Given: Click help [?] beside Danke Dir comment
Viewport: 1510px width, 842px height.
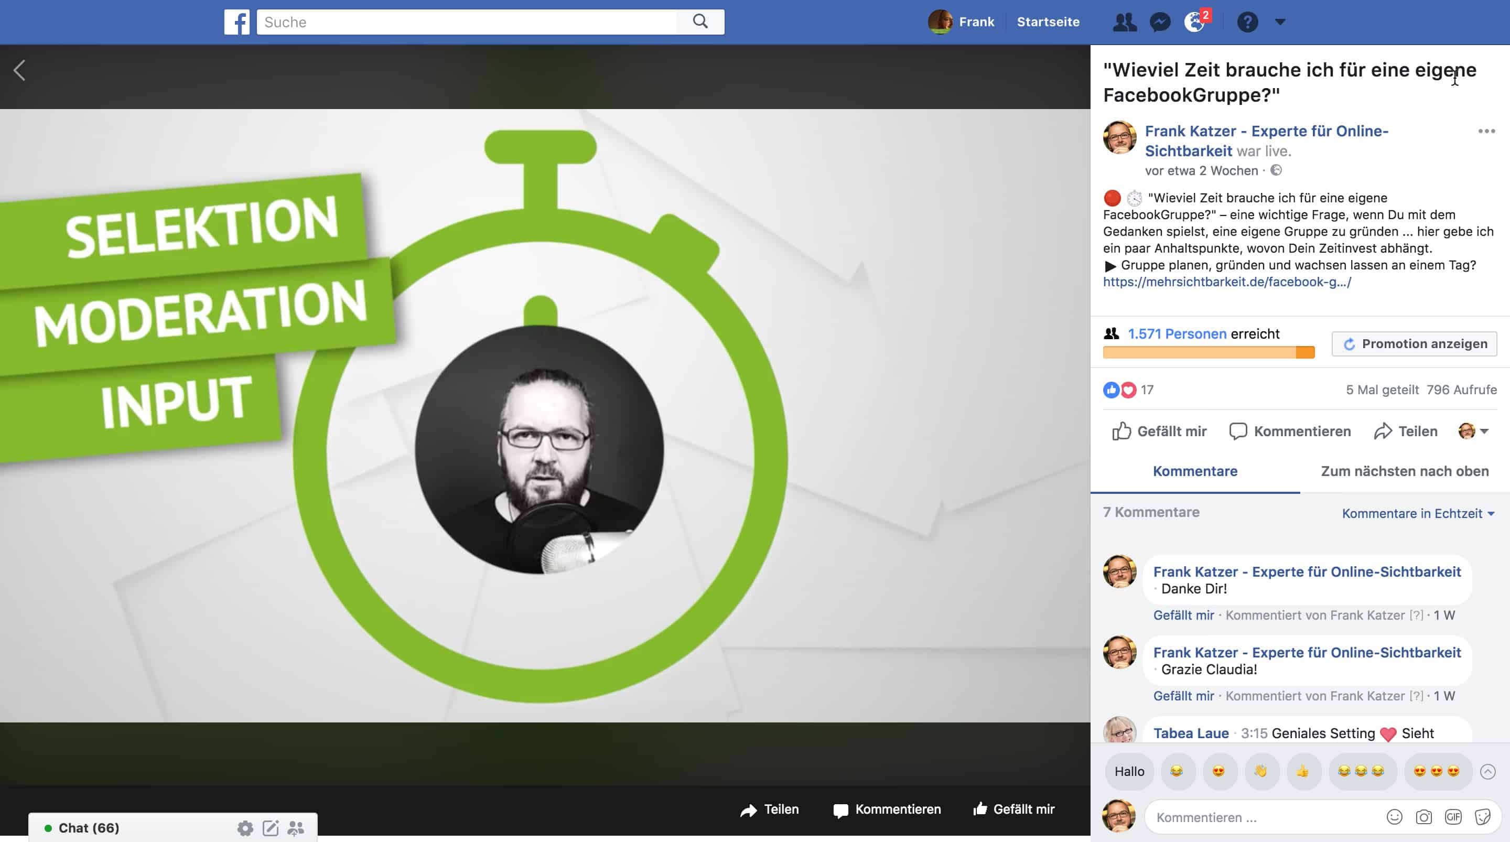Looking at the screenshot, I should (1416, 615).
